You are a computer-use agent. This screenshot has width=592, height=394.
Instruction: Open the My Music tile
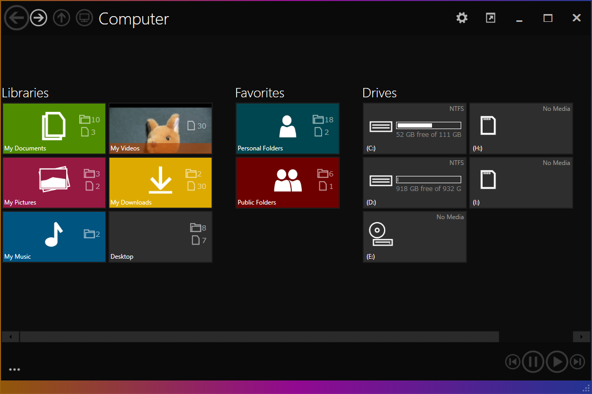pos(54,237)
